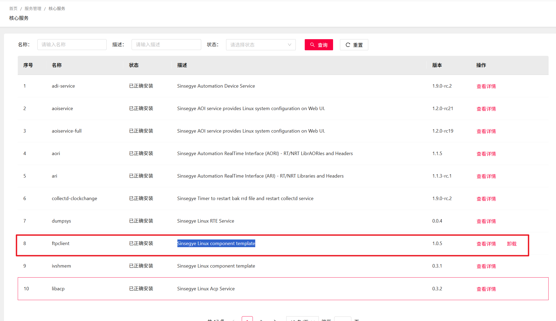Click 'Sinsegye Linux Acp Service' description

(x=206, y=289)
